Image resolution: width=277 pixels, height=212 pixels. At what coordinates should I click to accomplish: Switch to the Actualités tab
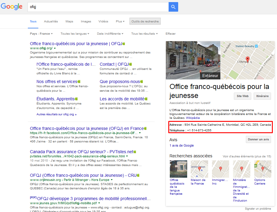[51, 21]
